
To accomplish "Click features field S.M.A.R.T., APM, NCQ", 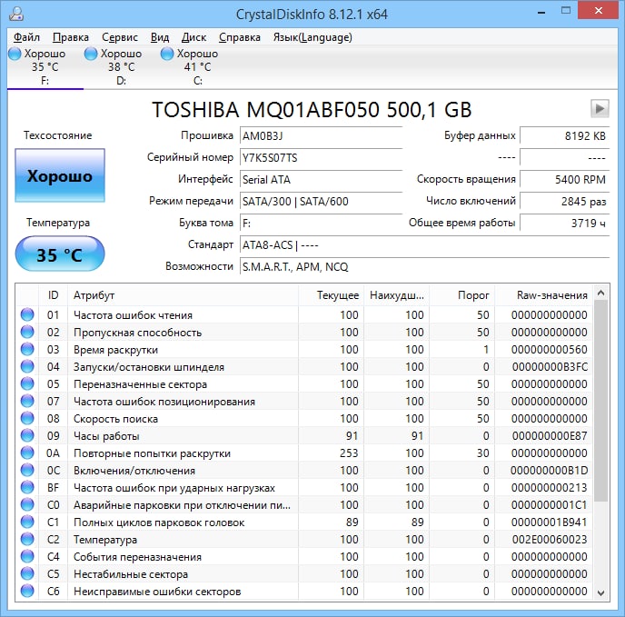I will pos(425,266).
